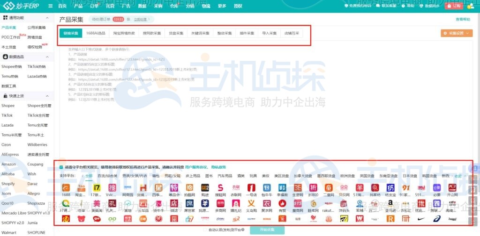Click the Amazon 亚马逊 platform icon
The height and width of the screenshot is (236, 480).
(x=390, y=203)
